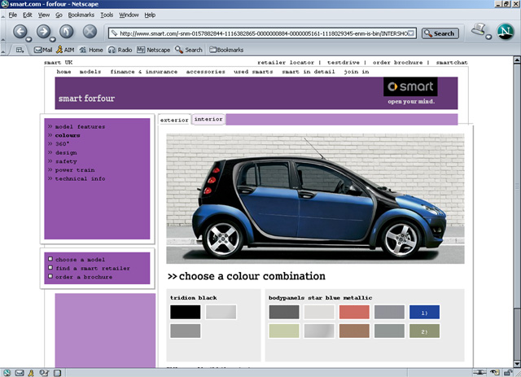Image resolution: width=521 pixels, height=377 pixels.
Task: Click Radio in the personal toolbar
Action: point(119,50)
